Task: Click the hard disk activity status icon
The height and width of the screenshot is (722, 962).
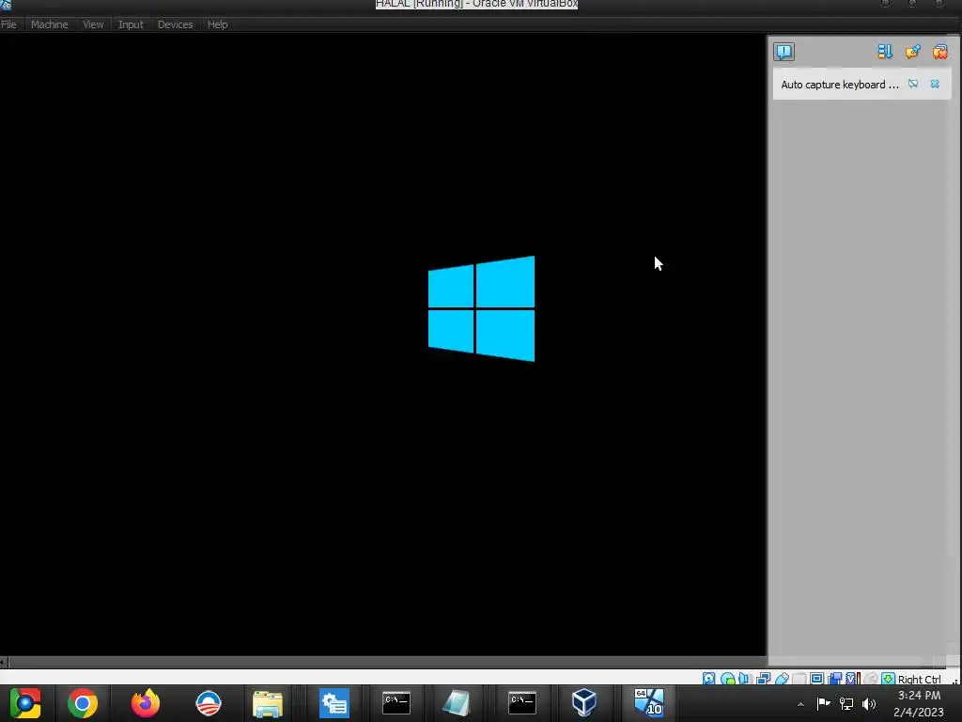Action: (708, 679)
